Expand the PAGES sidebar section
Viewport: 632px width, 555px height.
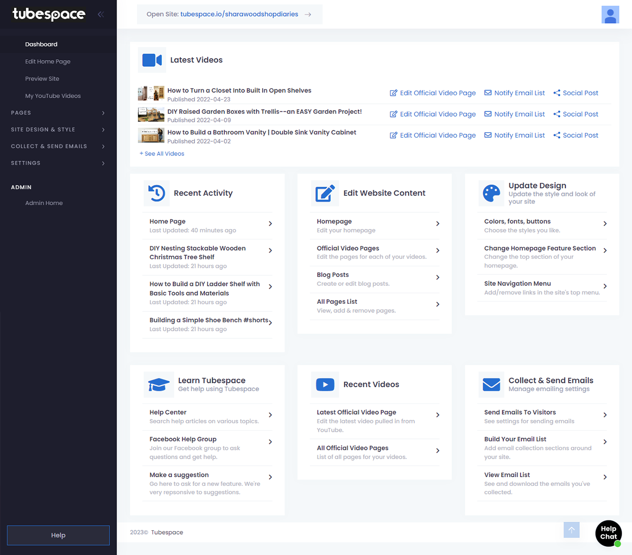point(58,113)
